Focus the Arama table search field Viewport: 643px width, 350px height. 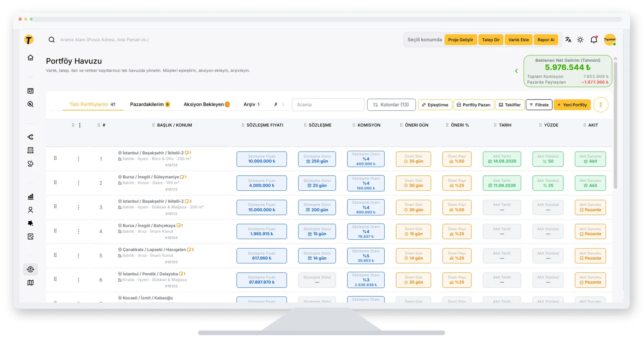pyautogui.click(x=328, y=105)
